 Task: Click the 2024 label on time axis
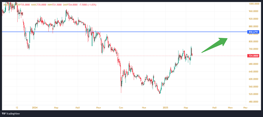[x=35, y=108]
